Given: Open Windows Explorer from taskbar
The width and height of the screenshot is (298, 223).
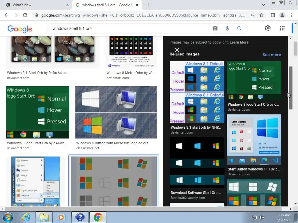Looking at the screenshot, I should click(x=44, y=217).
